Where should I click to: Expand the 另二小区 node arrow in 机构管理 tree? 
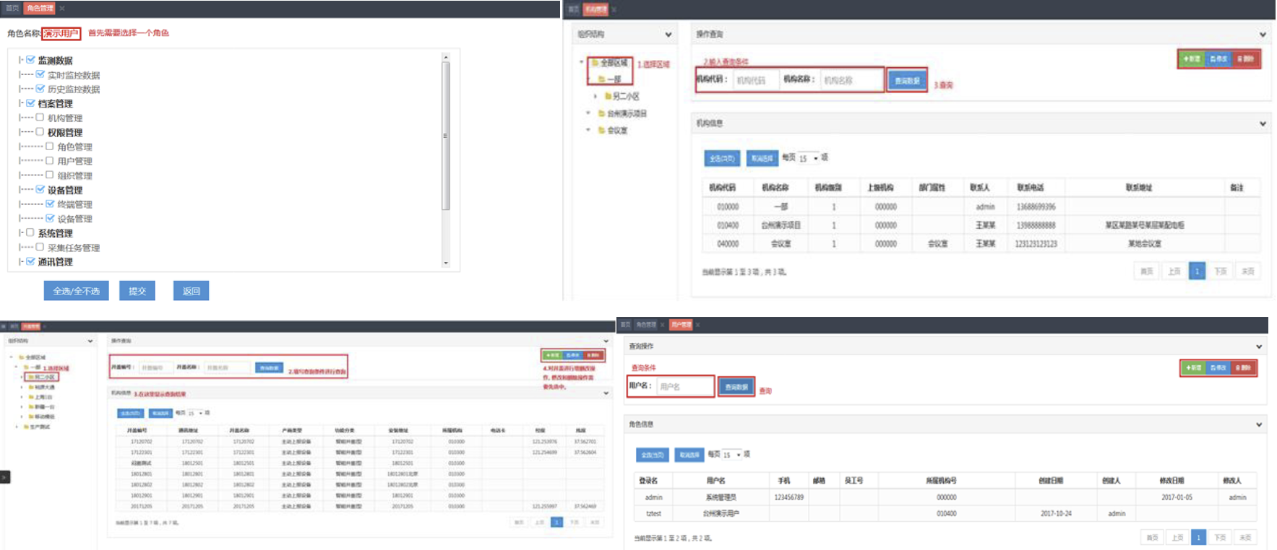pyautogui.click(x=595, y=96)
